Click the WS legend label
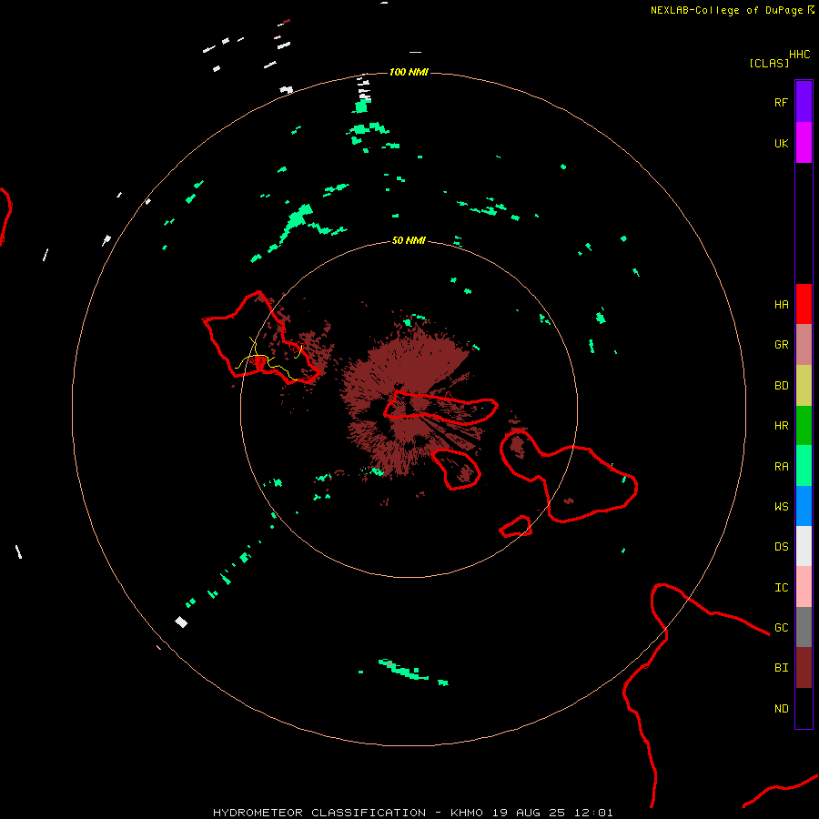819x819 pixels. [x=781, y=506]
